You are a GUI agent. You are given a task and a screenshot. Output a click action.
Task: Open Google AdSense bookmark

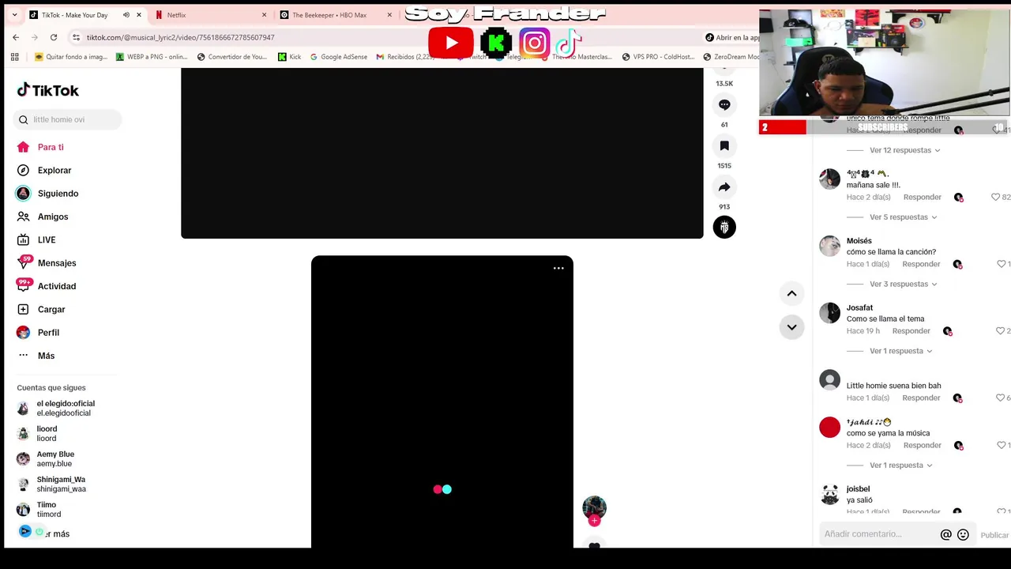338,57
